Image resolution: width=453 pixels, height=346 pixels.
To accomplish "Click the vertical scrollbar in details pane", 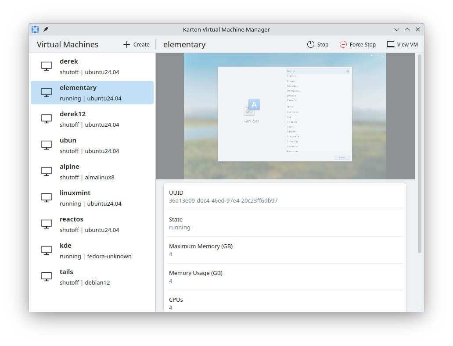I will (x=419, y=153).
